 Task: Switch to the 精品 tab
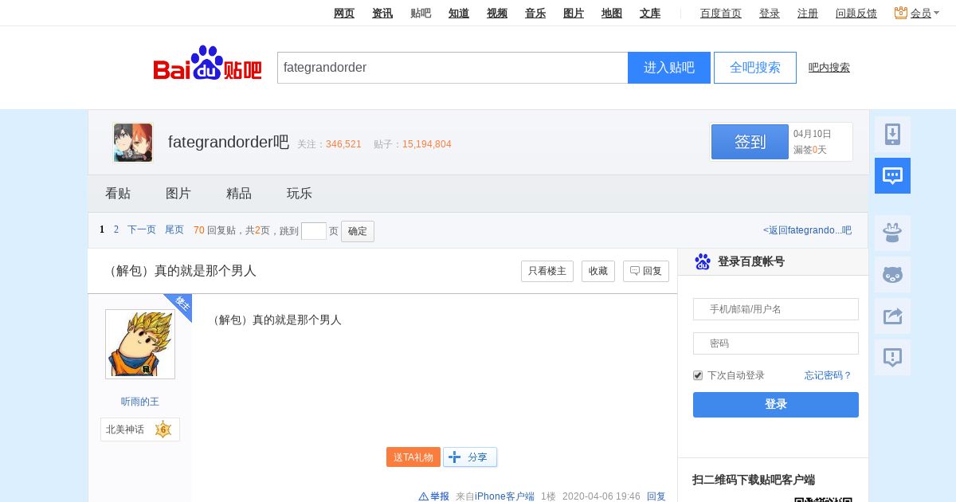pos(239,194)
